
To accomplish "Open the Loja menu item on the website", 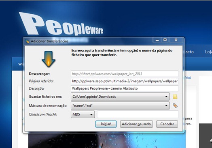I will coord(208,52).
